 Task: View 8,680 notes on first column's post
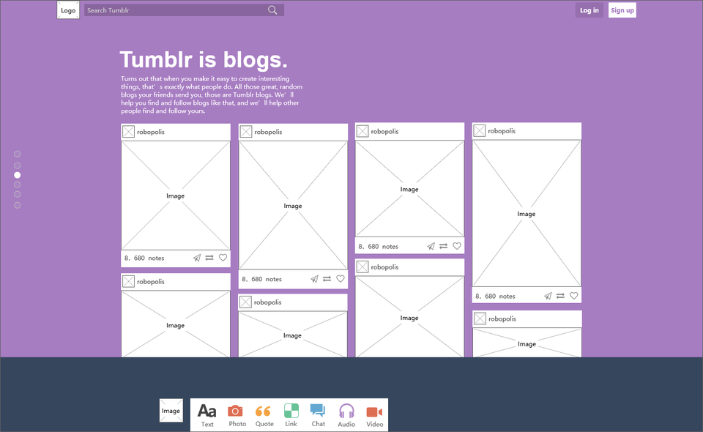(x=144, y=258)
